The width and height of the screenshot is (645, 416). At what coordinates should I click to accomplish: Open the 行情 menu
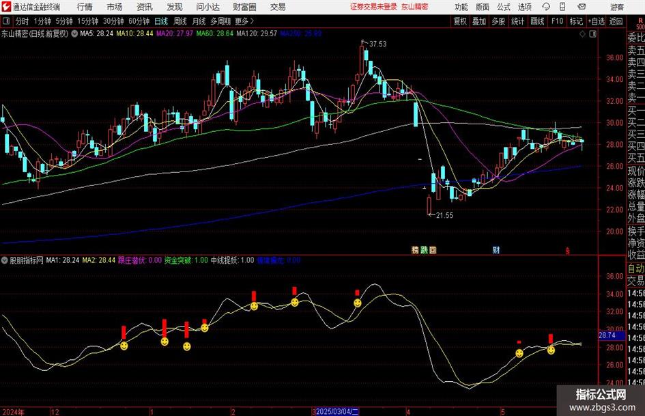coord(85,7)
